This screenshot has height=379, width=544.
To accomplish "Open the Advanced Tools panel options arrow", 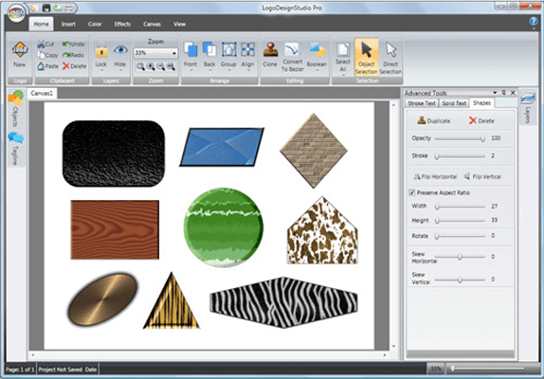I will pos(495,93).
